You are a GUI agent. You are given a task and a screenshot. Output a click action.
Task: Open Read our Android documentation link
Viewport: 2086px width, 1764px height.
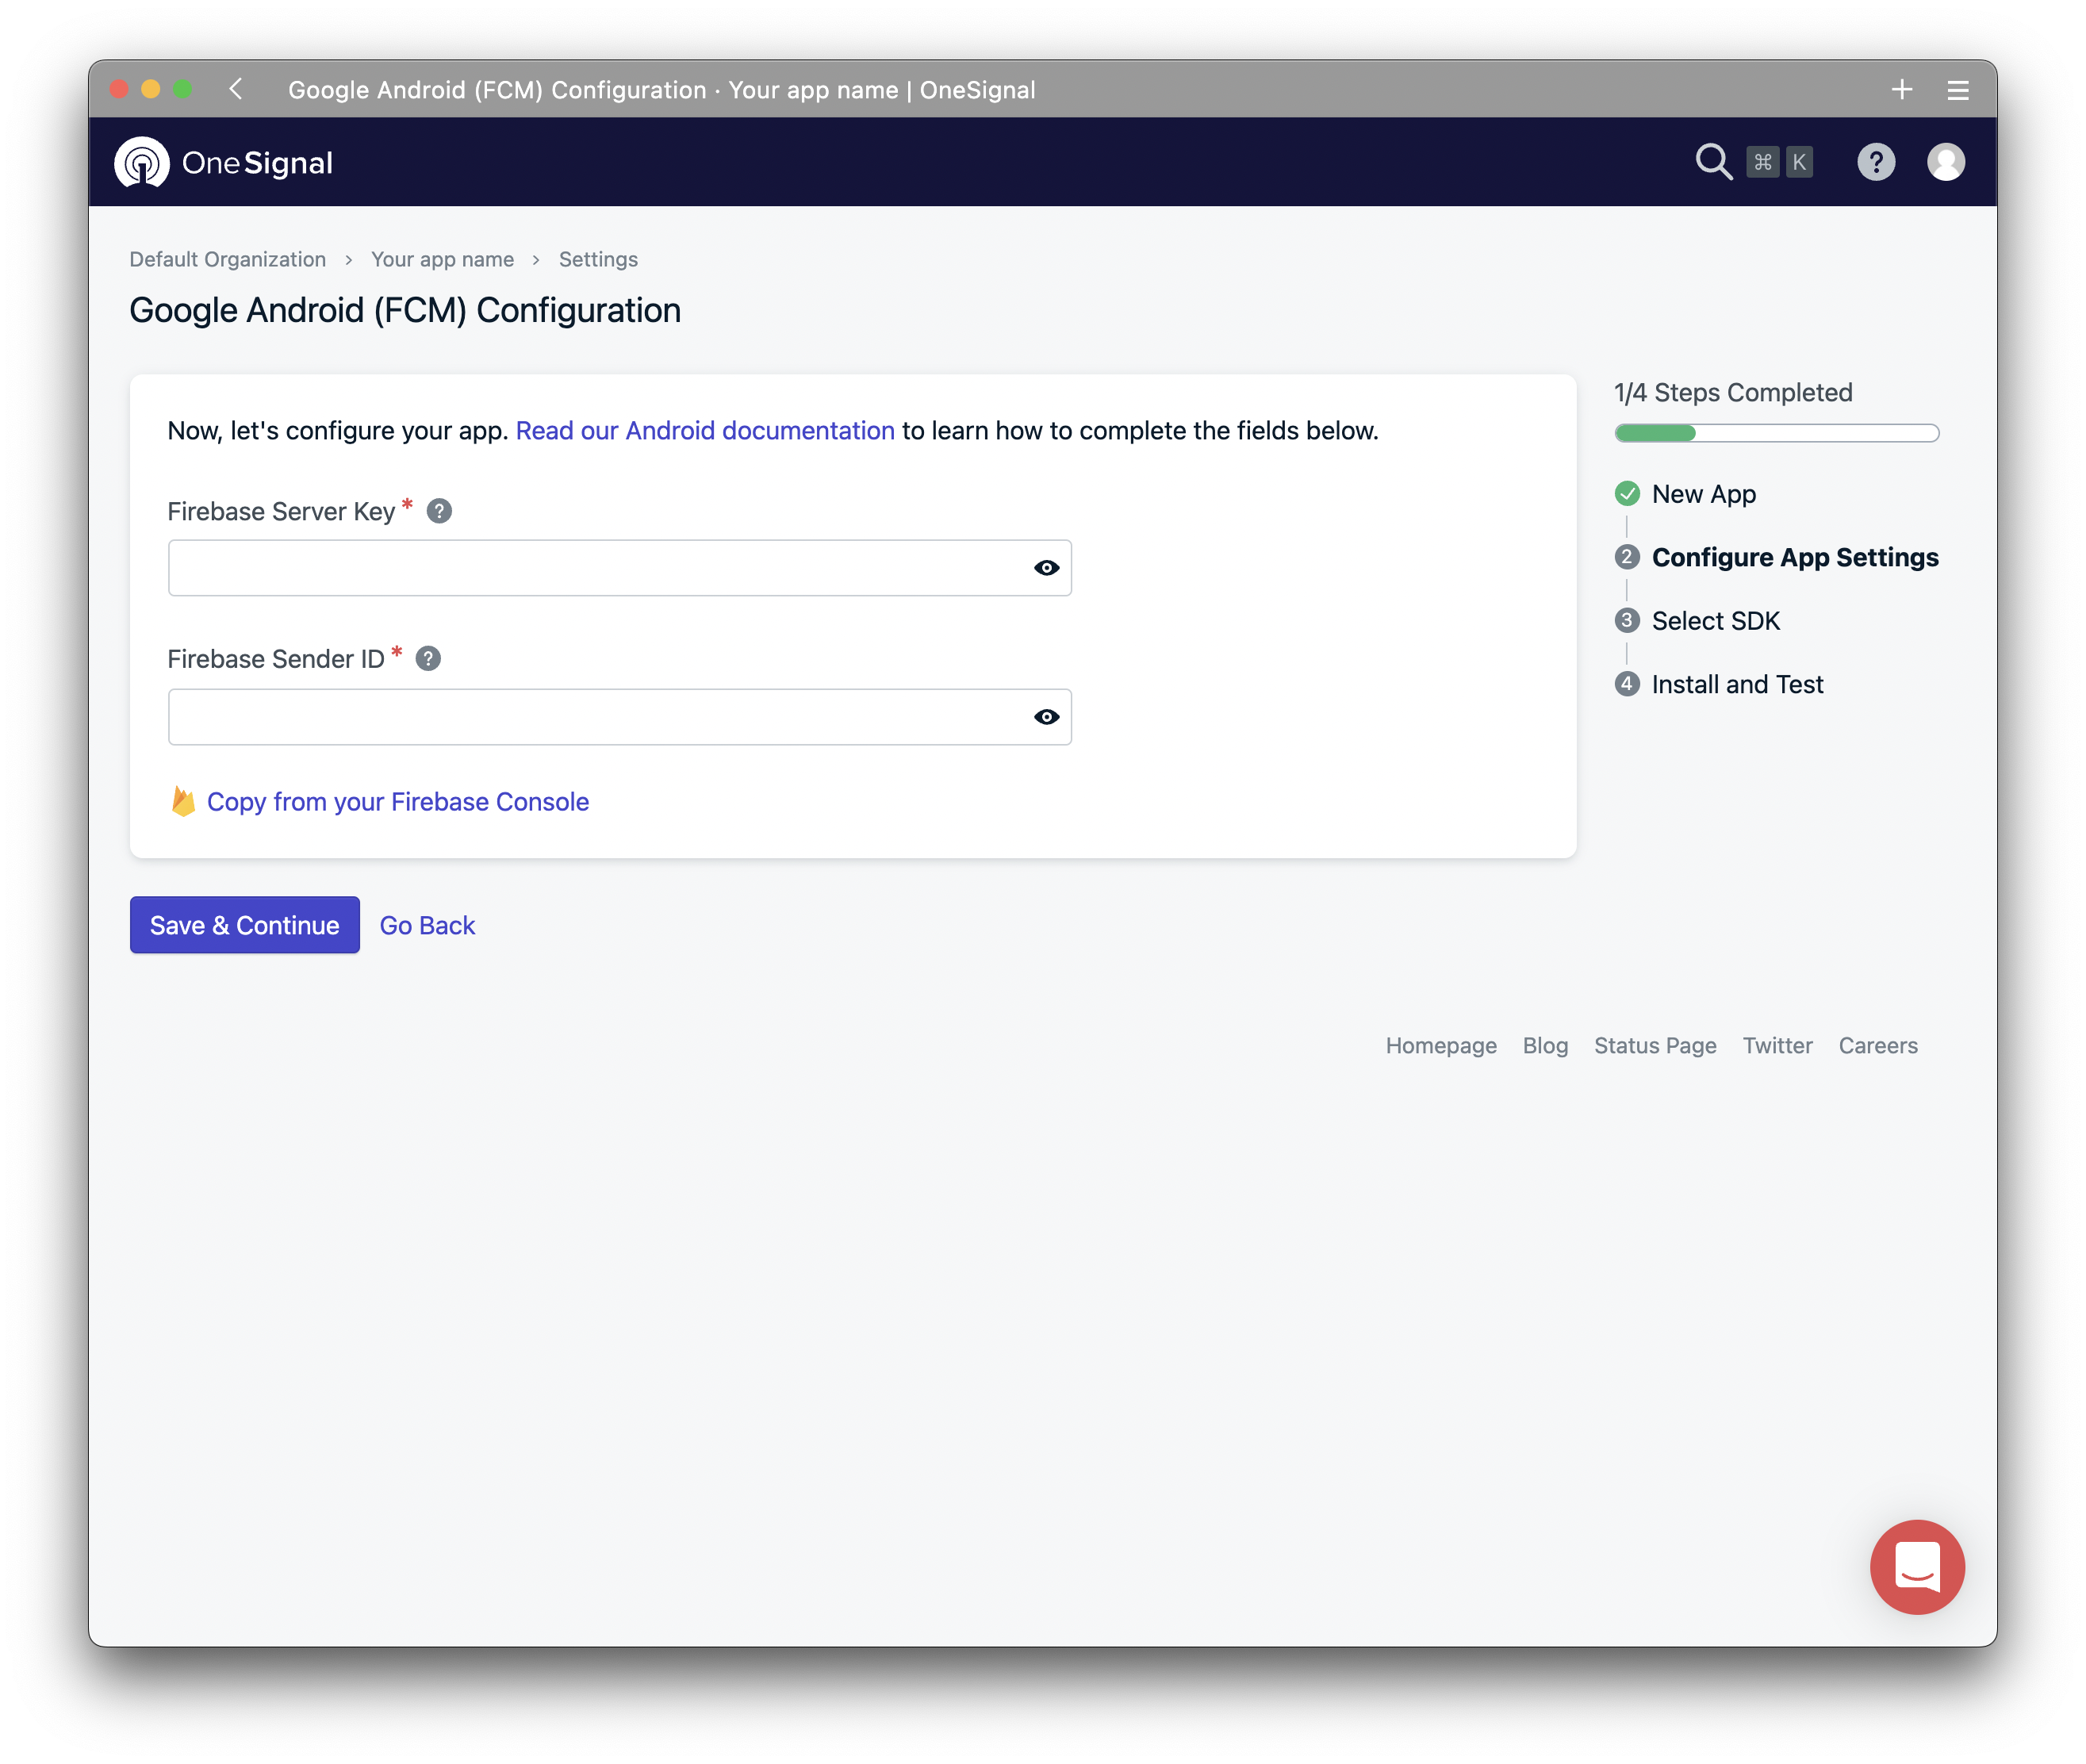tap(704, 431)
